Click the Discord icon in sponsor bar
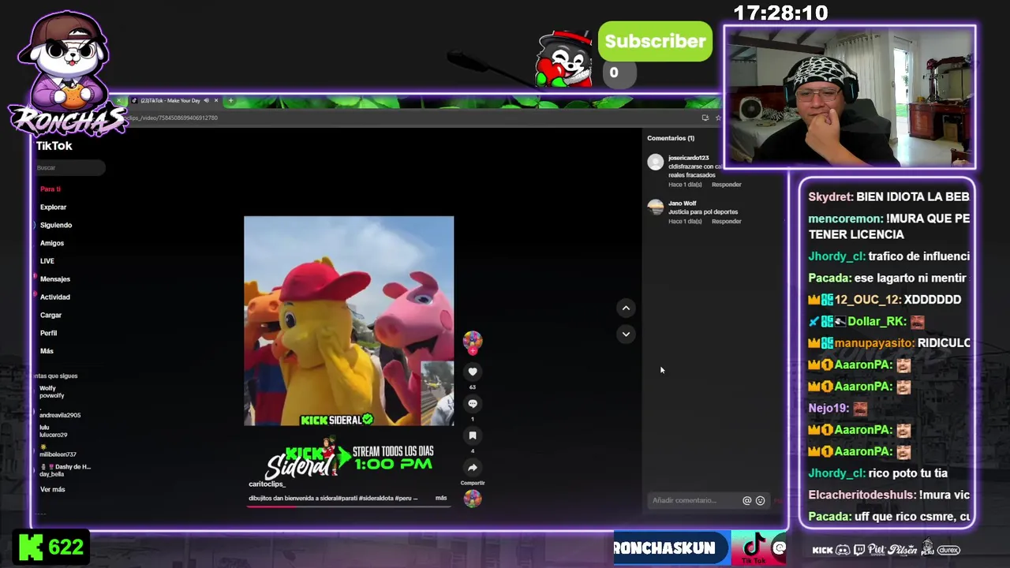The width and height of the screenshot is (1010, 568). tap(842, 550)
